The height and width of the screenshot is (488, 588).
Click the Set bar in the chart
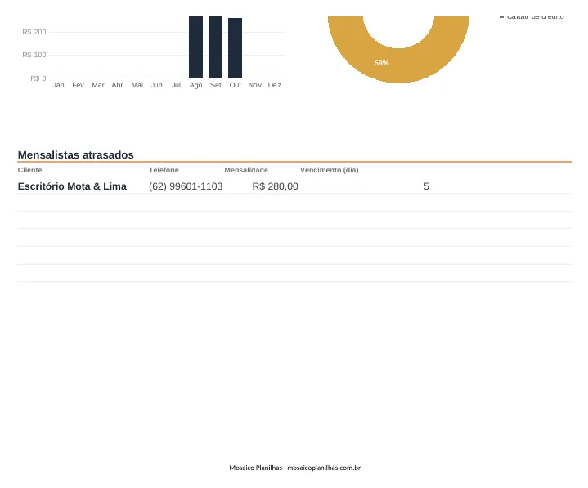215,47
